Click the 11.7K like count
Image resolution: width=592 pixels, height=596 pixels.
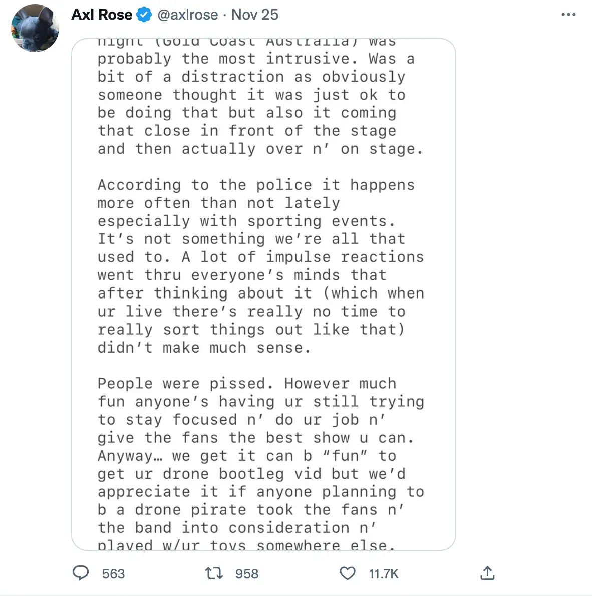pos(383,573)
